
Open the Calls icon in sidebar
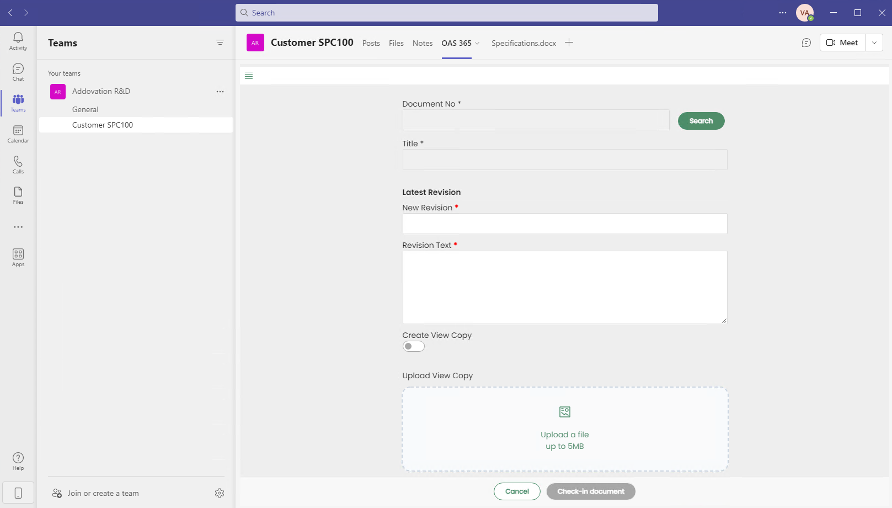pos(18,165)
